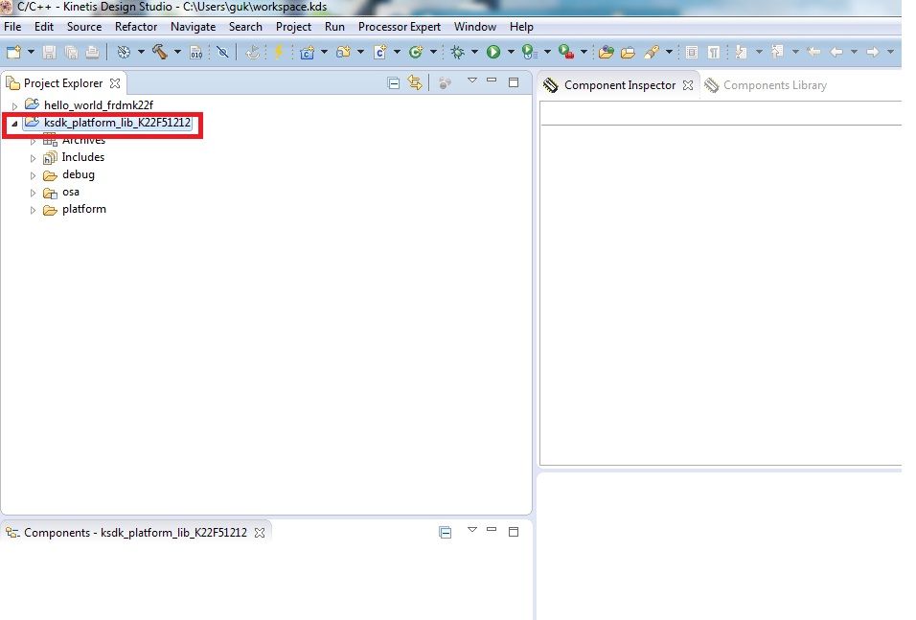This screenshot has width=916, height=620.
Task: Click the green Run play icon
Action: point(493,52)
